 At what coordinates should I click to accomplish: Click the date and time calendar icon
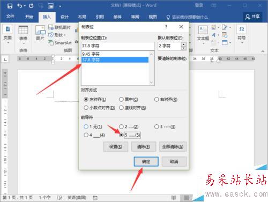(x=225, y=35)
